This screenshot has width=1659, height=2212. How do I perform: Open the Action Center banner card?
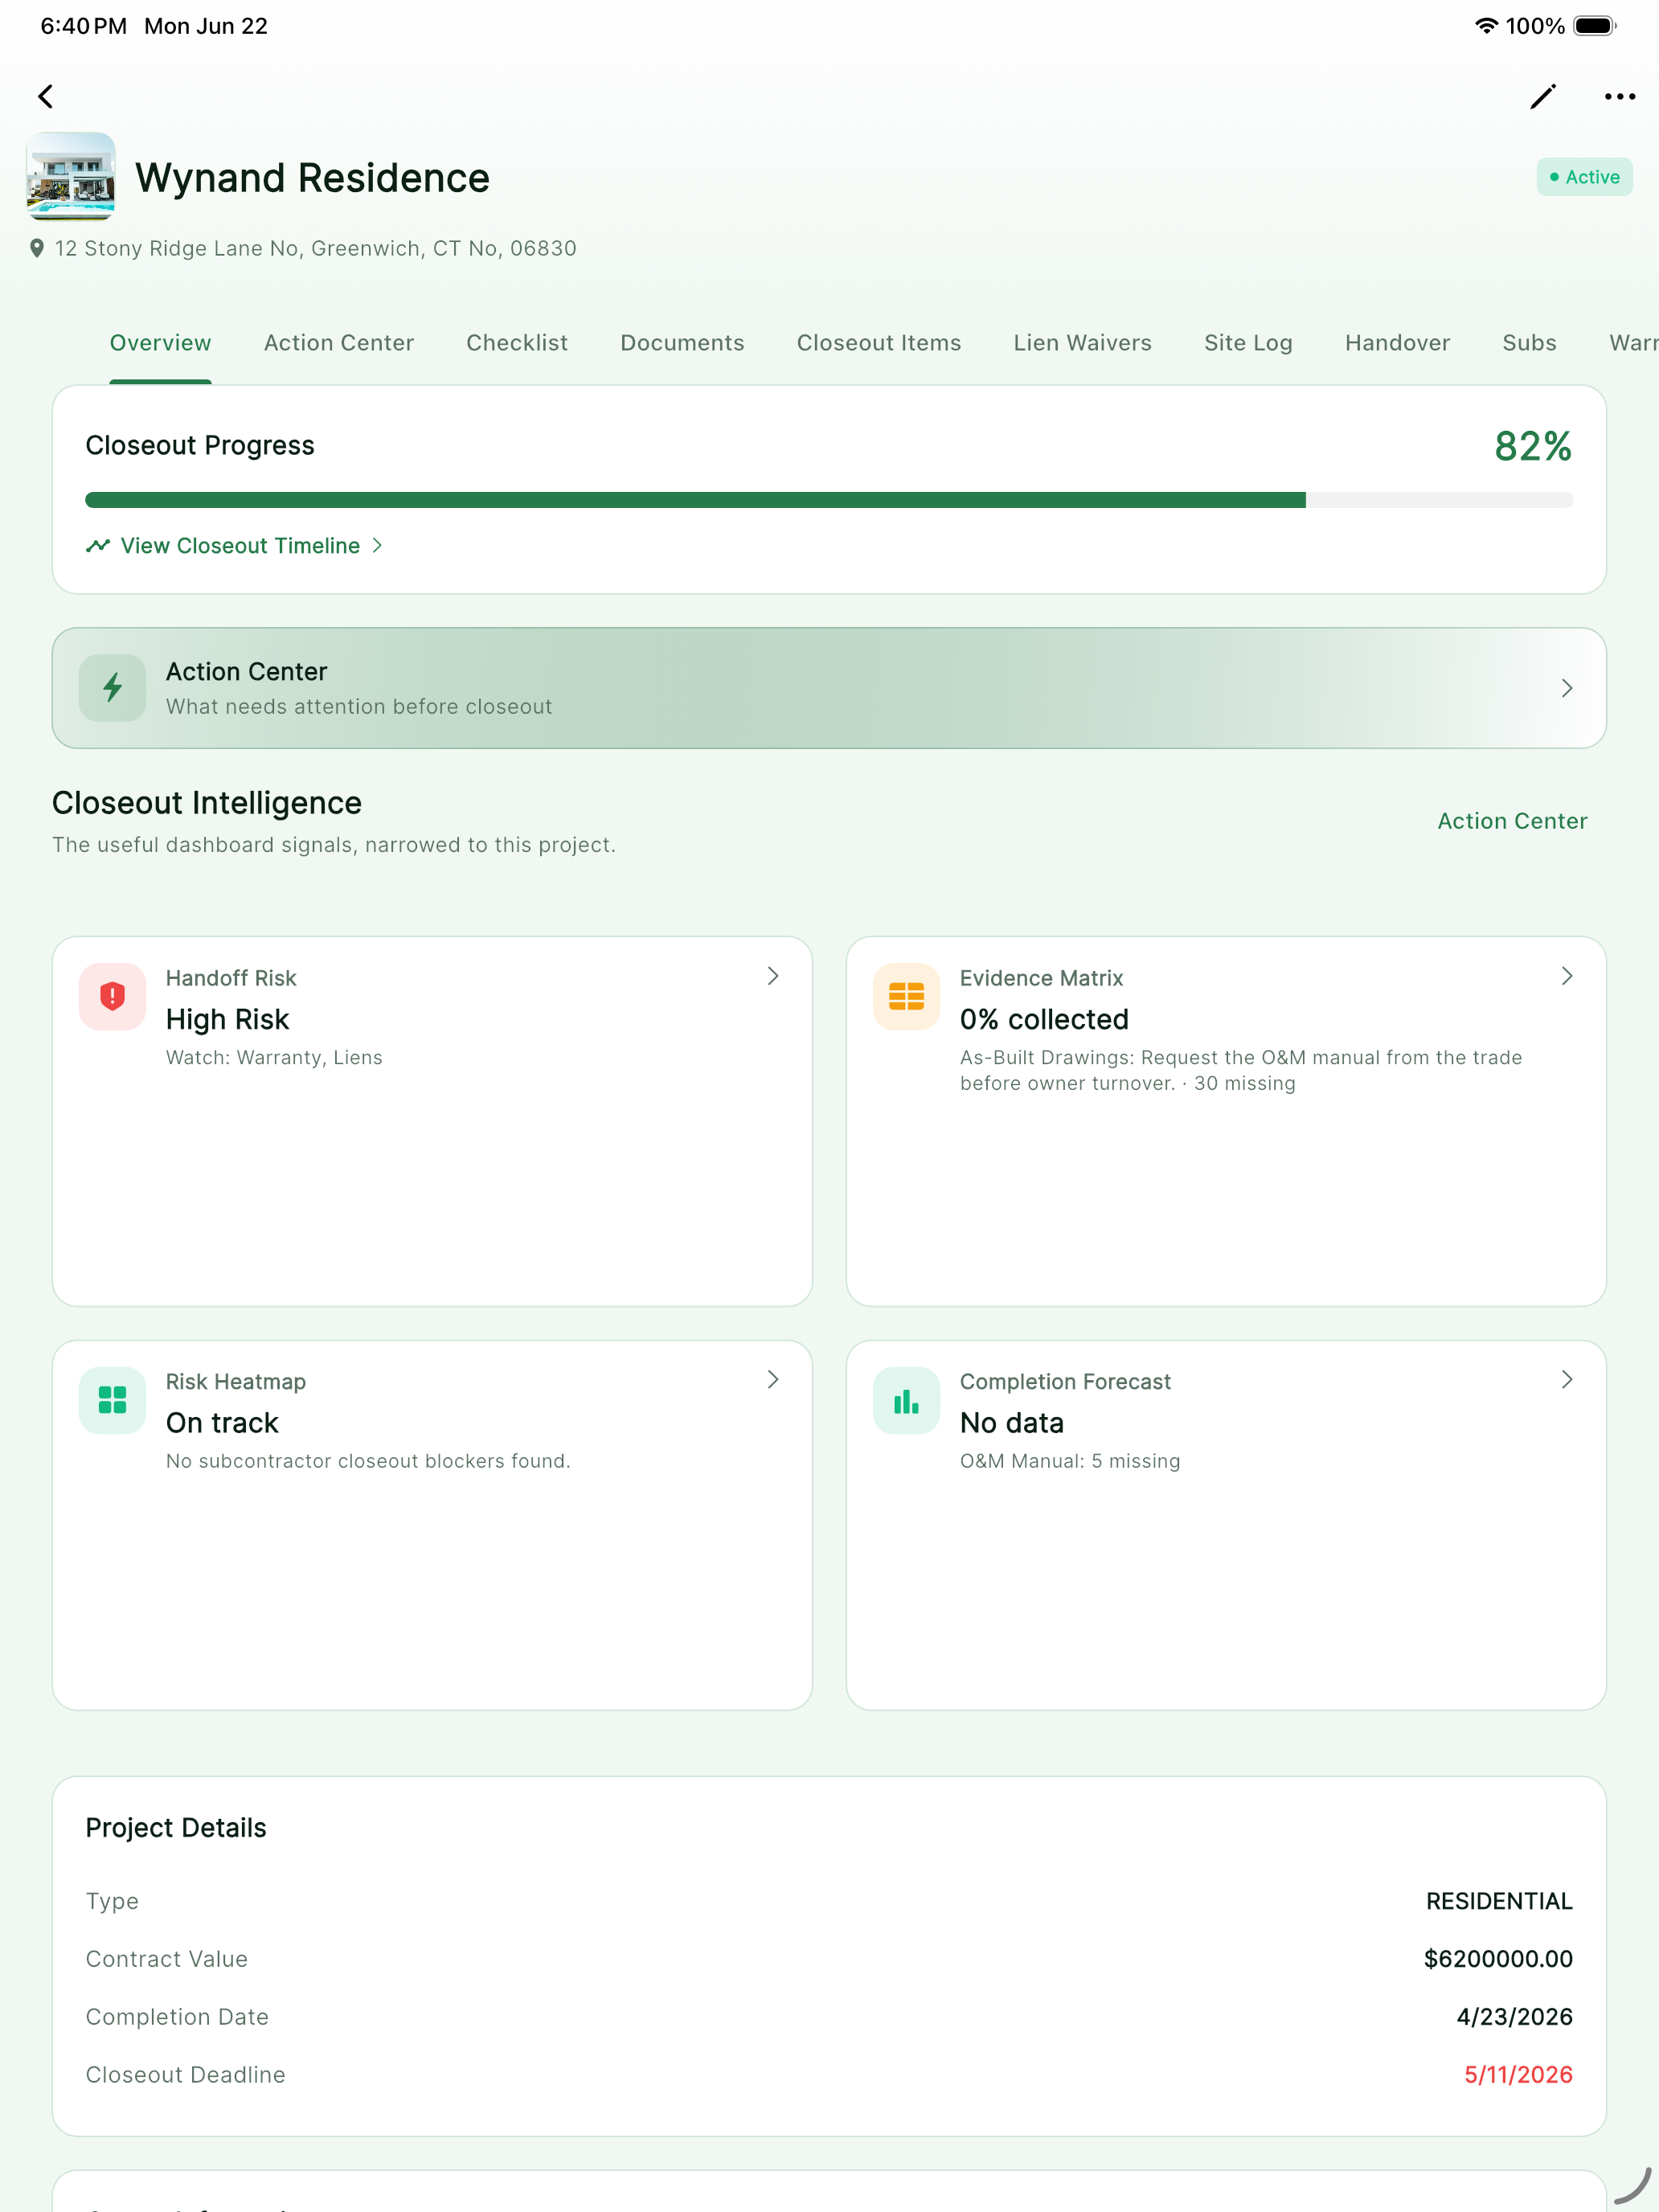pyautogui.click(x=829, y=688)
